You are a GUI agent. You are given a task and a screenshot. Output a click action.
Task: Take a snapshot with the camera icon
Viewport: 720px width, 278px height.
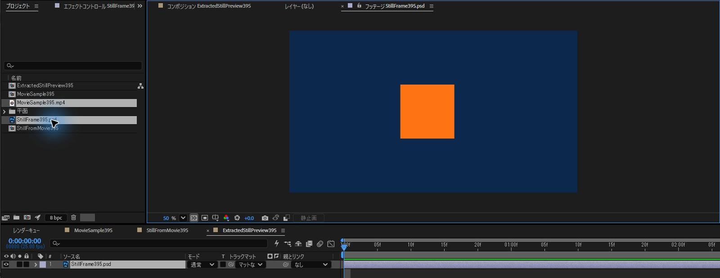coord(265,218)
